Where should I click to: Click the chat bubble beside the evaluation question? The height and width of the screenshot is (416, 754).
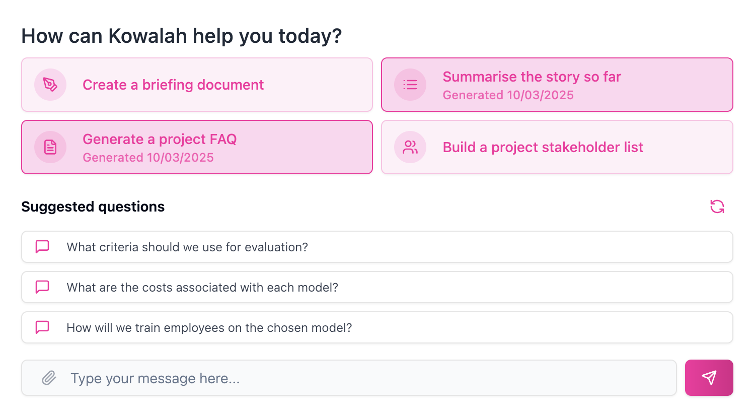click(42, 247)
